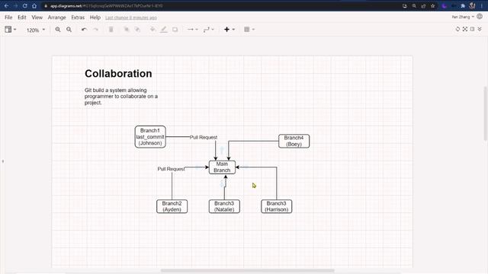
Task: Click the line color pencil icon
Action: (164, 30)
